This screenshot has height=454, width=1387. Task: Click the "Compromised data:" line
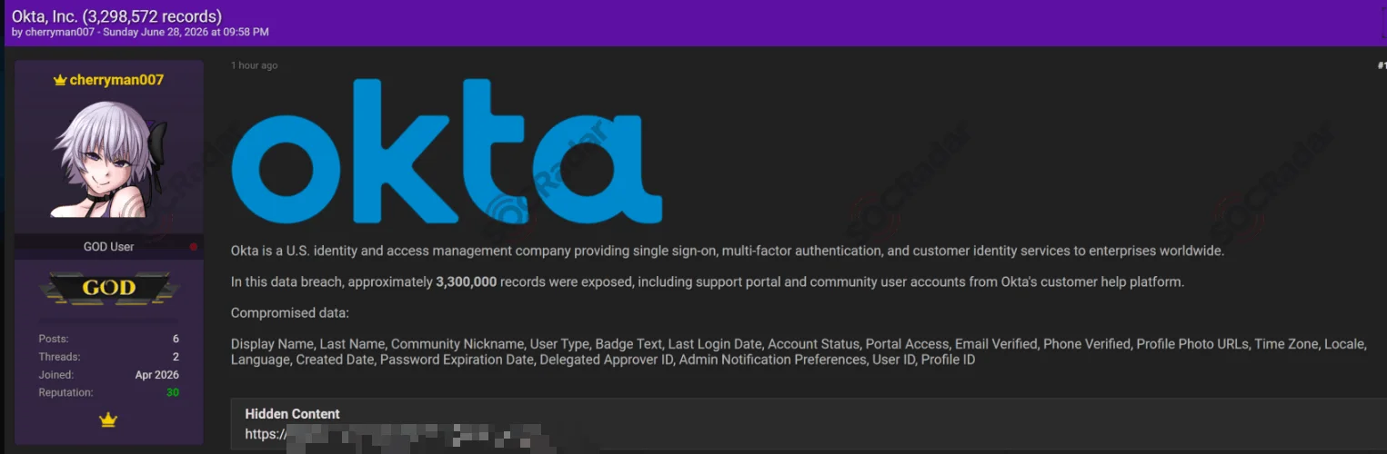pyautogui.click(x=290, y=313)
